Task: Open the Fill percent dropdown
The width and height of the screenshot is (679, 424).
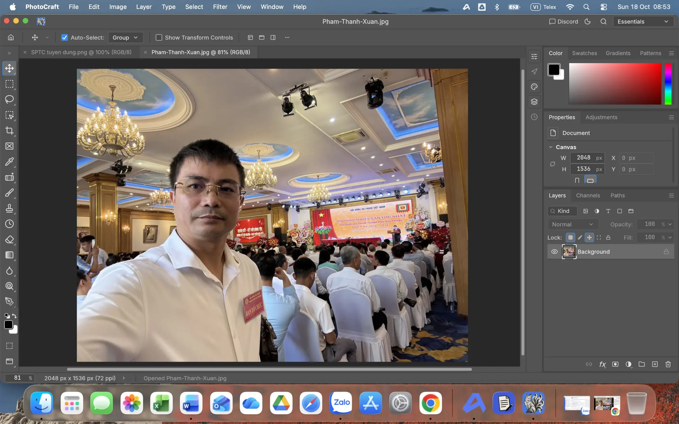Action: click(670, 237)
